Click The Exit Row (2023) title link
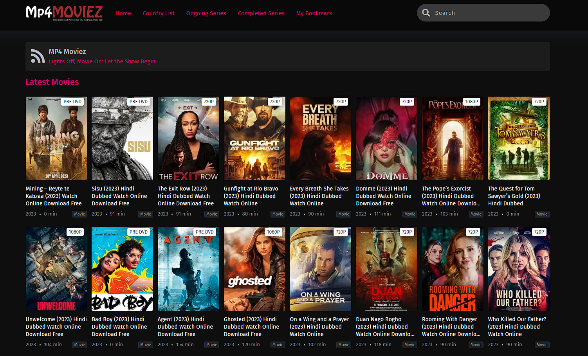The image size is (588, 356). pyautogui.click(x=186, y=196)
